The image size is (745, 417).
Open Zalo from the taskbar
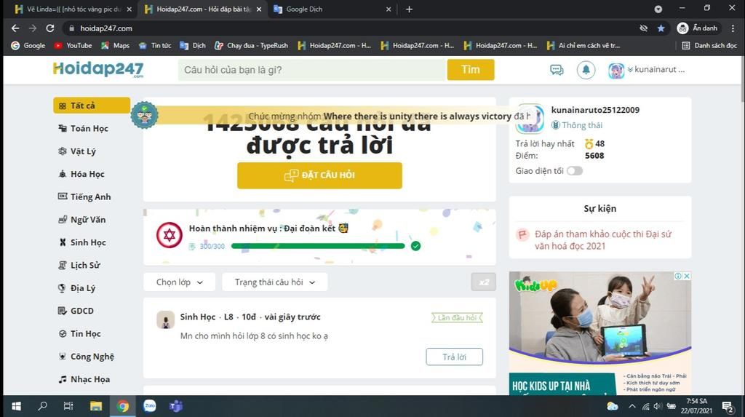click(x=150, y=406)
